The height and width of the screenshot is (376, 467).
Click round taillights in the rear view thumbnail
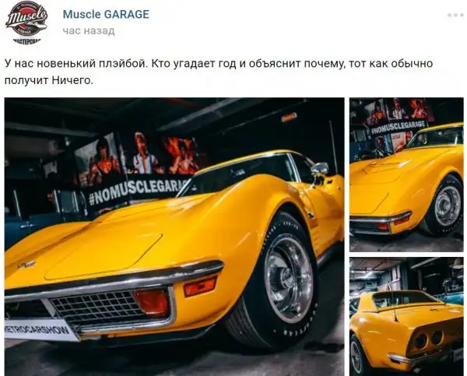[x=428, y=339]
